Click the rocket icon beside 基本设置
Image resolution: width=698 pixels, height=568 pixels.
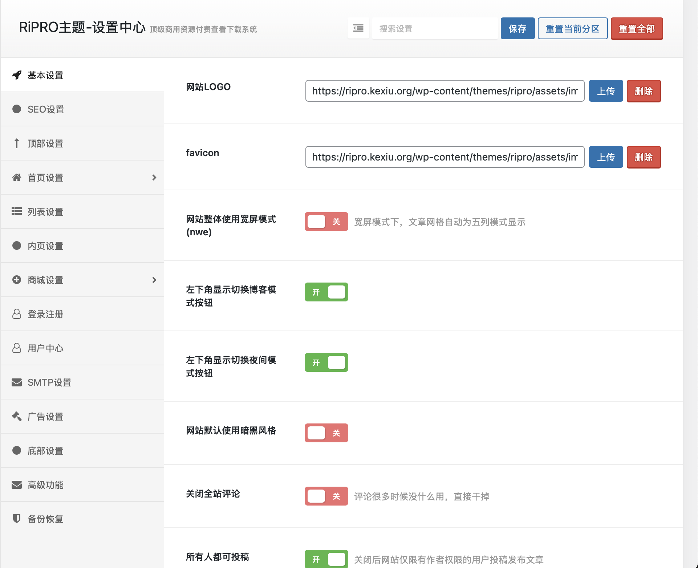point(17,75)
